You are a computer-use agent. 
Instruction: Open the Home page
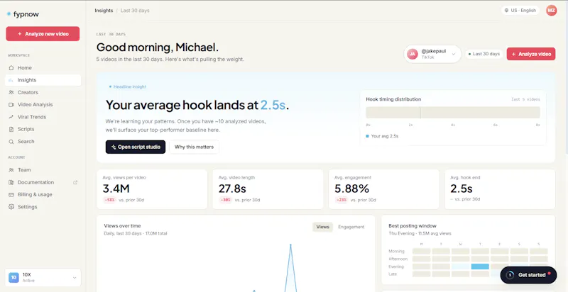pos(43,68)
